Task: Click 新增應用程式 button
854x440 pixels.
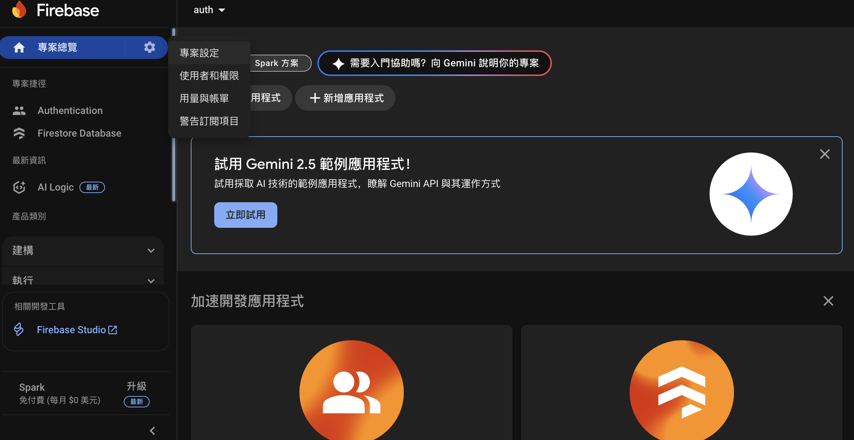Action: pos(345,98)
